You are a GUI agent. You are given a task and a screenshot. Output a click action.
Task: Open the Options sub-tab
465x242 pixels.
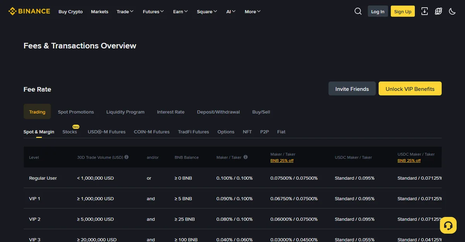click(x=226, y=132)
